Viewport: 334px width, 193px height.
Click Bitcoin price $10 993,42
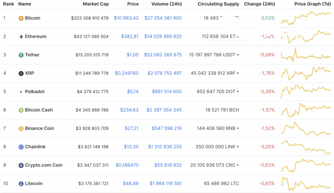pos(126,18)
